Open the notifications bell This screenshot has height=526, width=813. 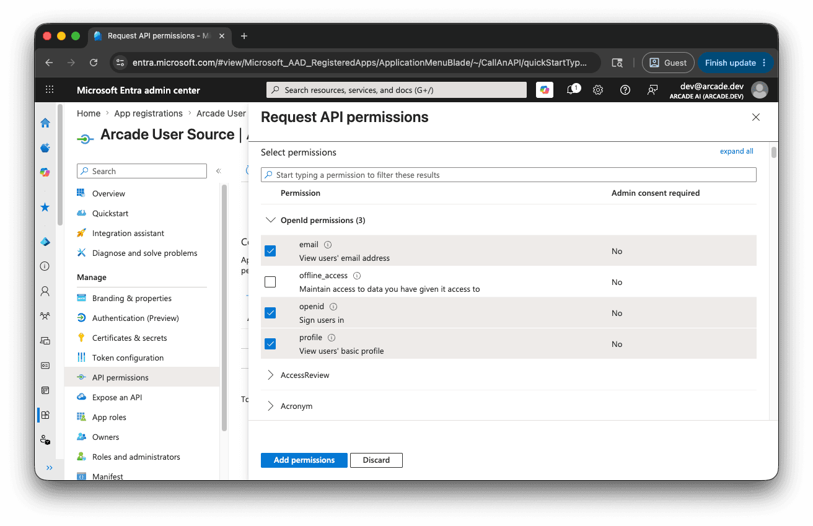pos(572,90)
